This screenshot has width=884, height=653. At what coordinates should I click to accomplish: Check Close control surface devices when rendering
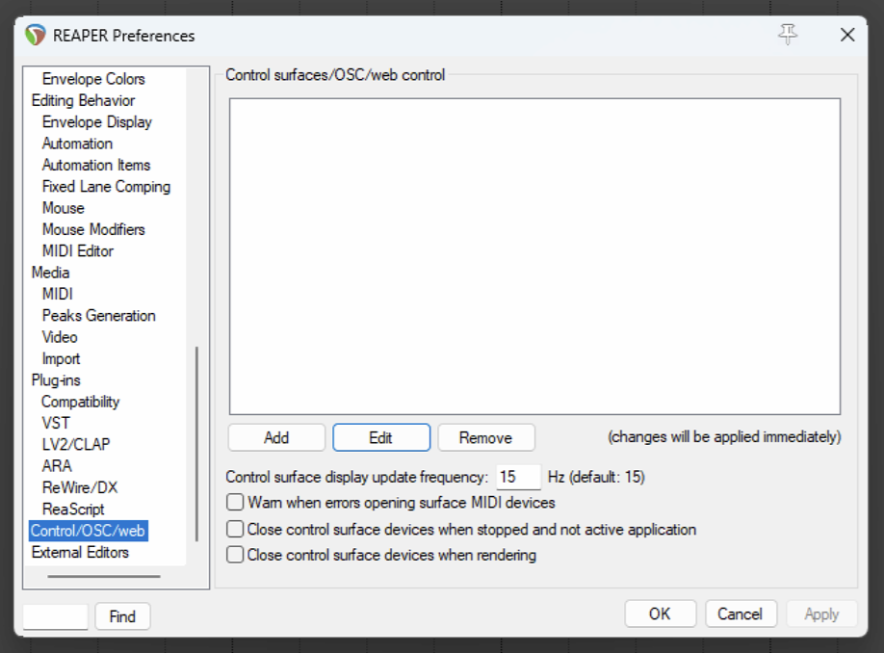coord(235,555)
